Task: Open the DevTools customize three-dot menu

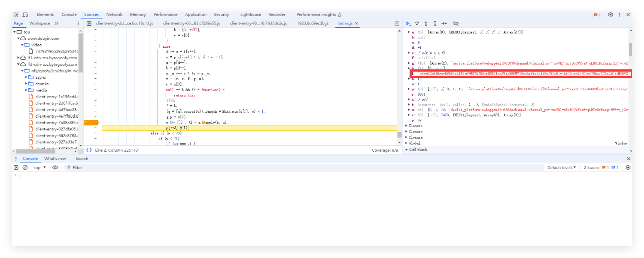Action: (x=620, y=14)
